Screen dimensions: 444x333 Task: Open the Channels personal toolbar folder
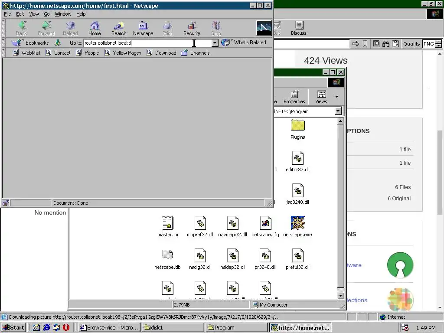click(196, 52)
